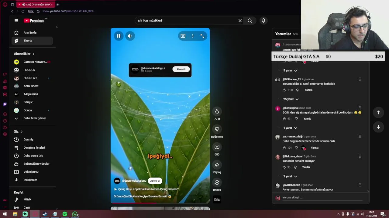Expand 5 yanıt replies
Image resolution: width=389 pixels, height=218 pixels.
[x=290, y=71]
